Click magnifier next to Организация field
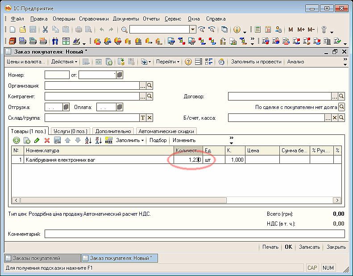The height and width of the screenshot is (276, 353). point(150,85)
